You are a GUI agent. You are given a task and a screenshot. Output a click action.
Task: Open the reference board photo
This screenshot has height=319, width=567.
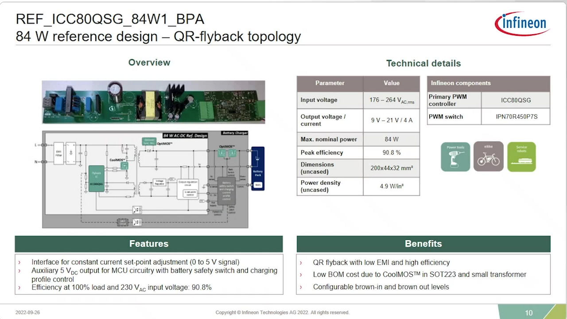pyautogui.click(x=153, y=102)
